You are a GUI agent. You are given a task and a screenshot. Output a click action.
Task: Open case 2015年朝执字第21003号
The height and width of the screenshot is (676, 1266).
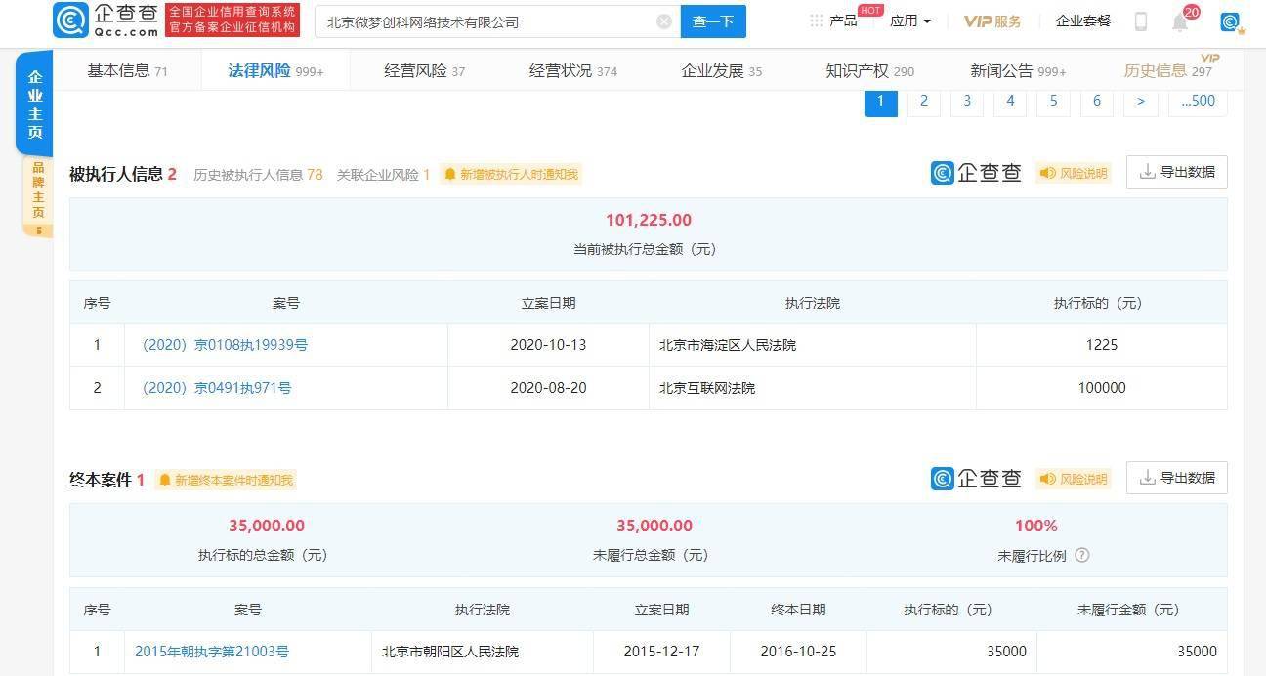point(212,652)
